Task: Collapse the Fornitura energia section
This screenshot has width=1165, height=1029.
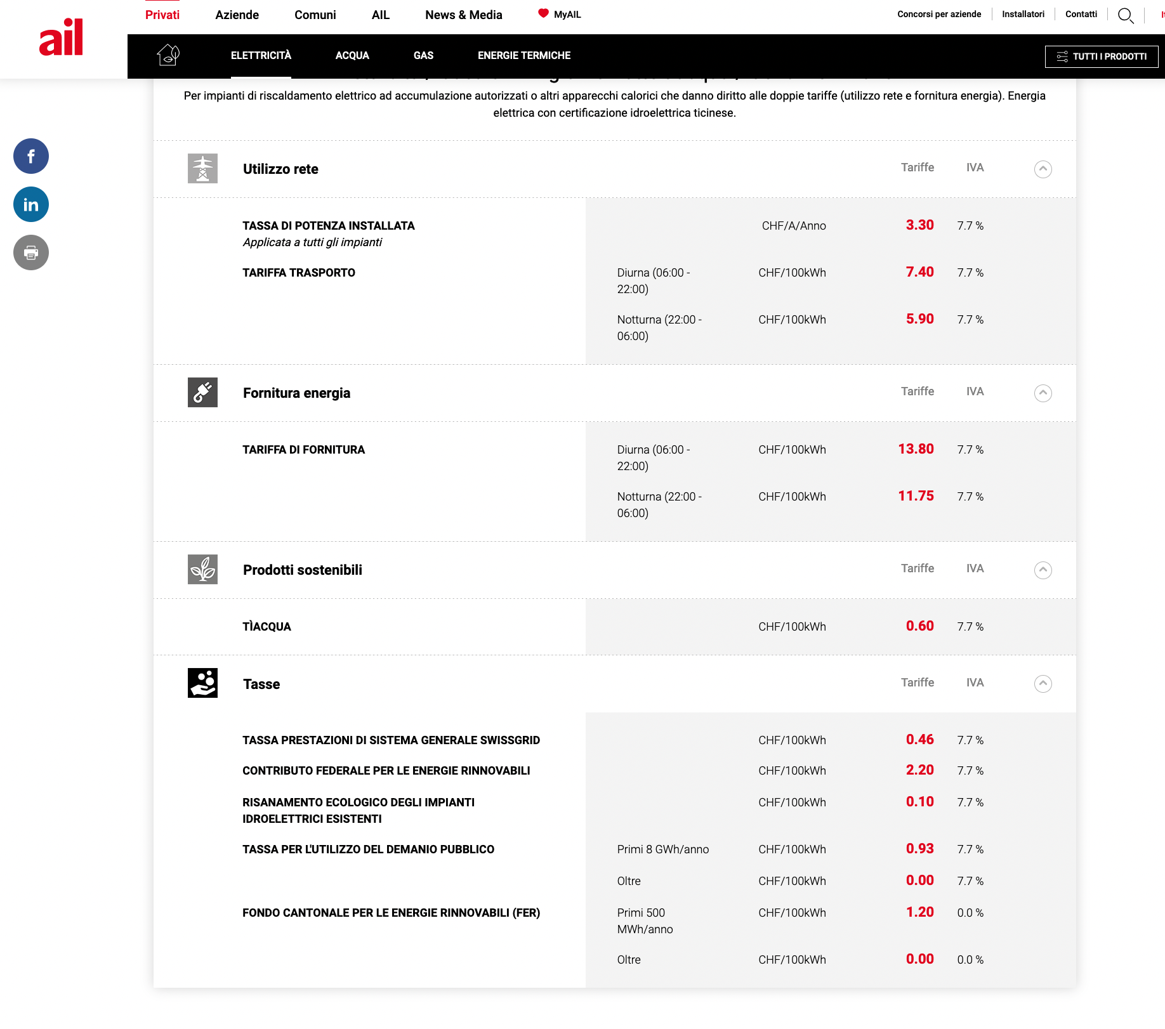Action: point(1043,393)
